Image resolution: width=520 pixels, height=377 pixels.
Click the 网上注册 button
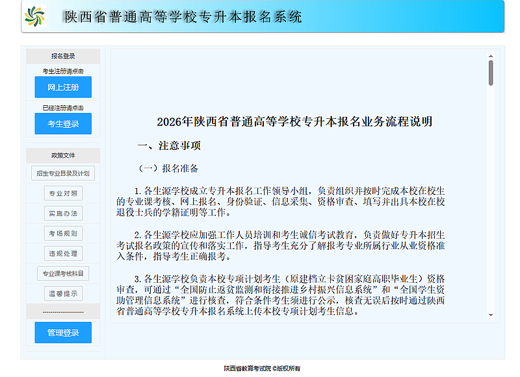point(63,87)
